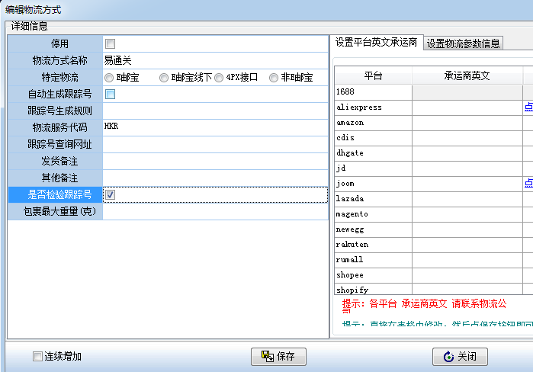Select the cdis platform cell

click(373, 138)
